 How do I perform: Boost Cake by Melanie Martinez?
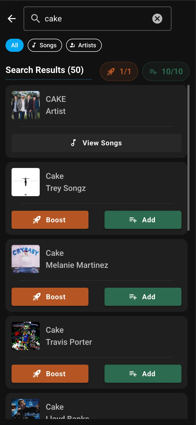pos(50,297)
